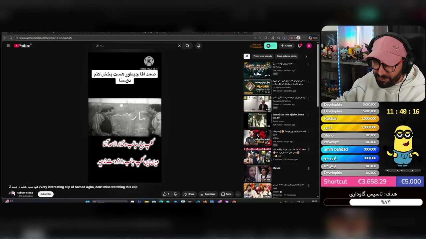Open the taskbar search box
The width and height of the screenshot is (426, 239).
110,201
